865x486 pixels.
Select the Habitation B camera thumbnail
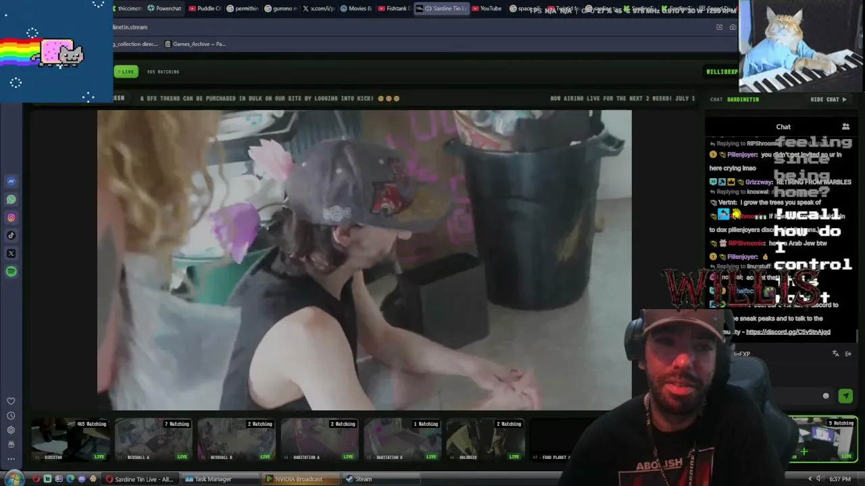point(403,439)
